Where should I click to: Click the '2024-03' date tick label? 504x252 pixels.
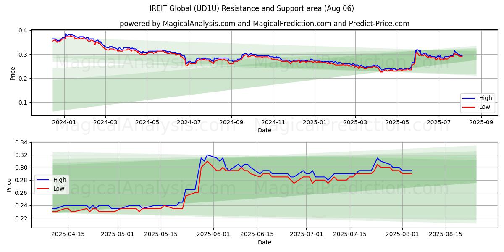tap(105, 122)
